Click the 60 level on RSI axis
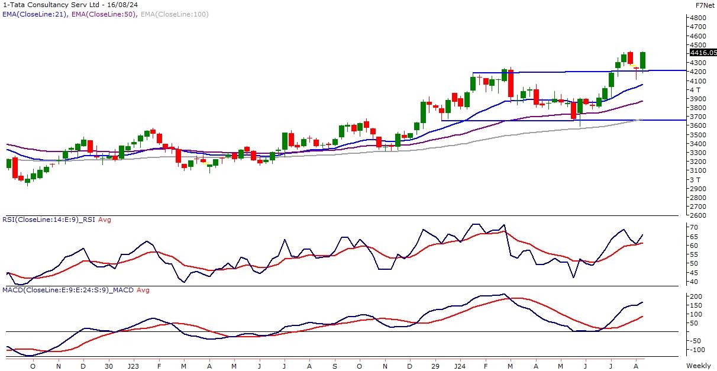 pos(694,246)
